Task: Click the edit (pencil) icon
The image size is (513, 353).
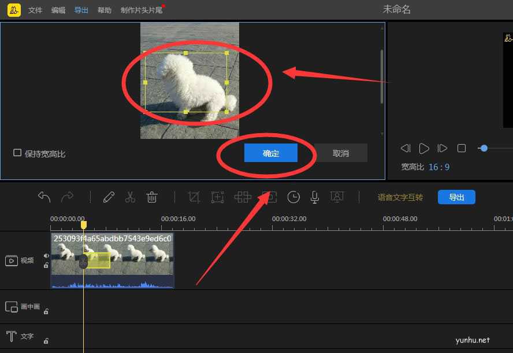Action: [108, 197]
